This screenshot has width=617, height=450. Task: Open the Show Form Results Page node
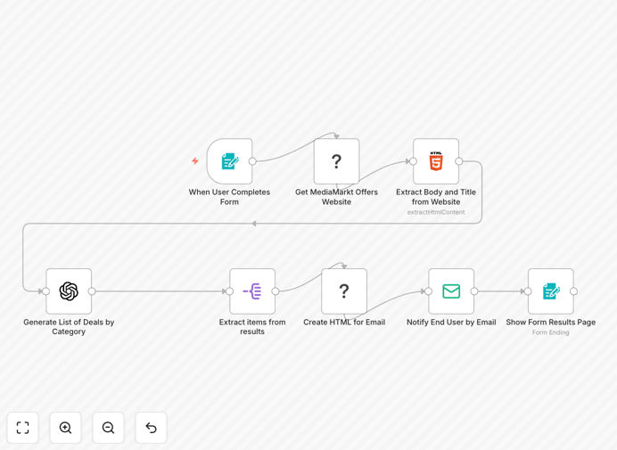pyautogui.click(x=551, y=291)
